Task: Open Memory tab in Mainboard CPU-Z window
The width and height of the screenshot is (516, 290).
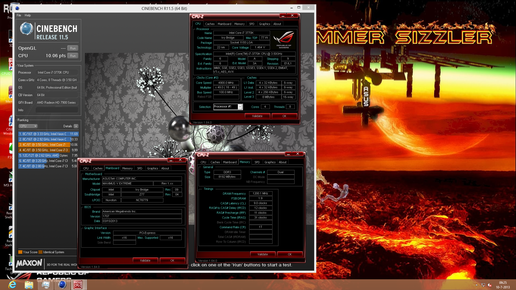Action: tap(127, 168)
